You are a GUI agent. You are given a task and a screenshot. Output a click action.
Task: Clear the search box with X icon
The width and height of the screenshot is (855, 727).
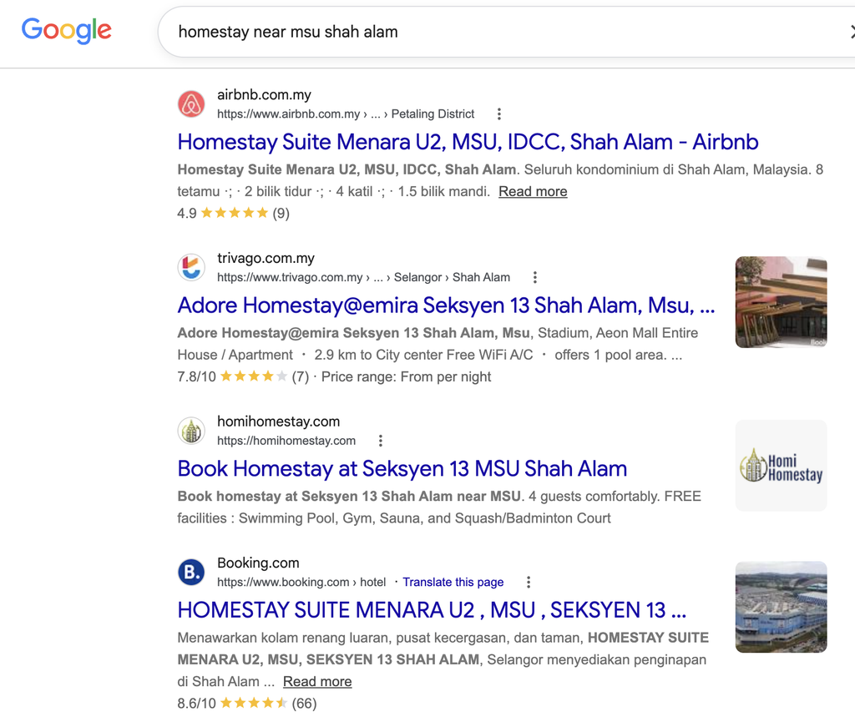click(x=851, y=32)
